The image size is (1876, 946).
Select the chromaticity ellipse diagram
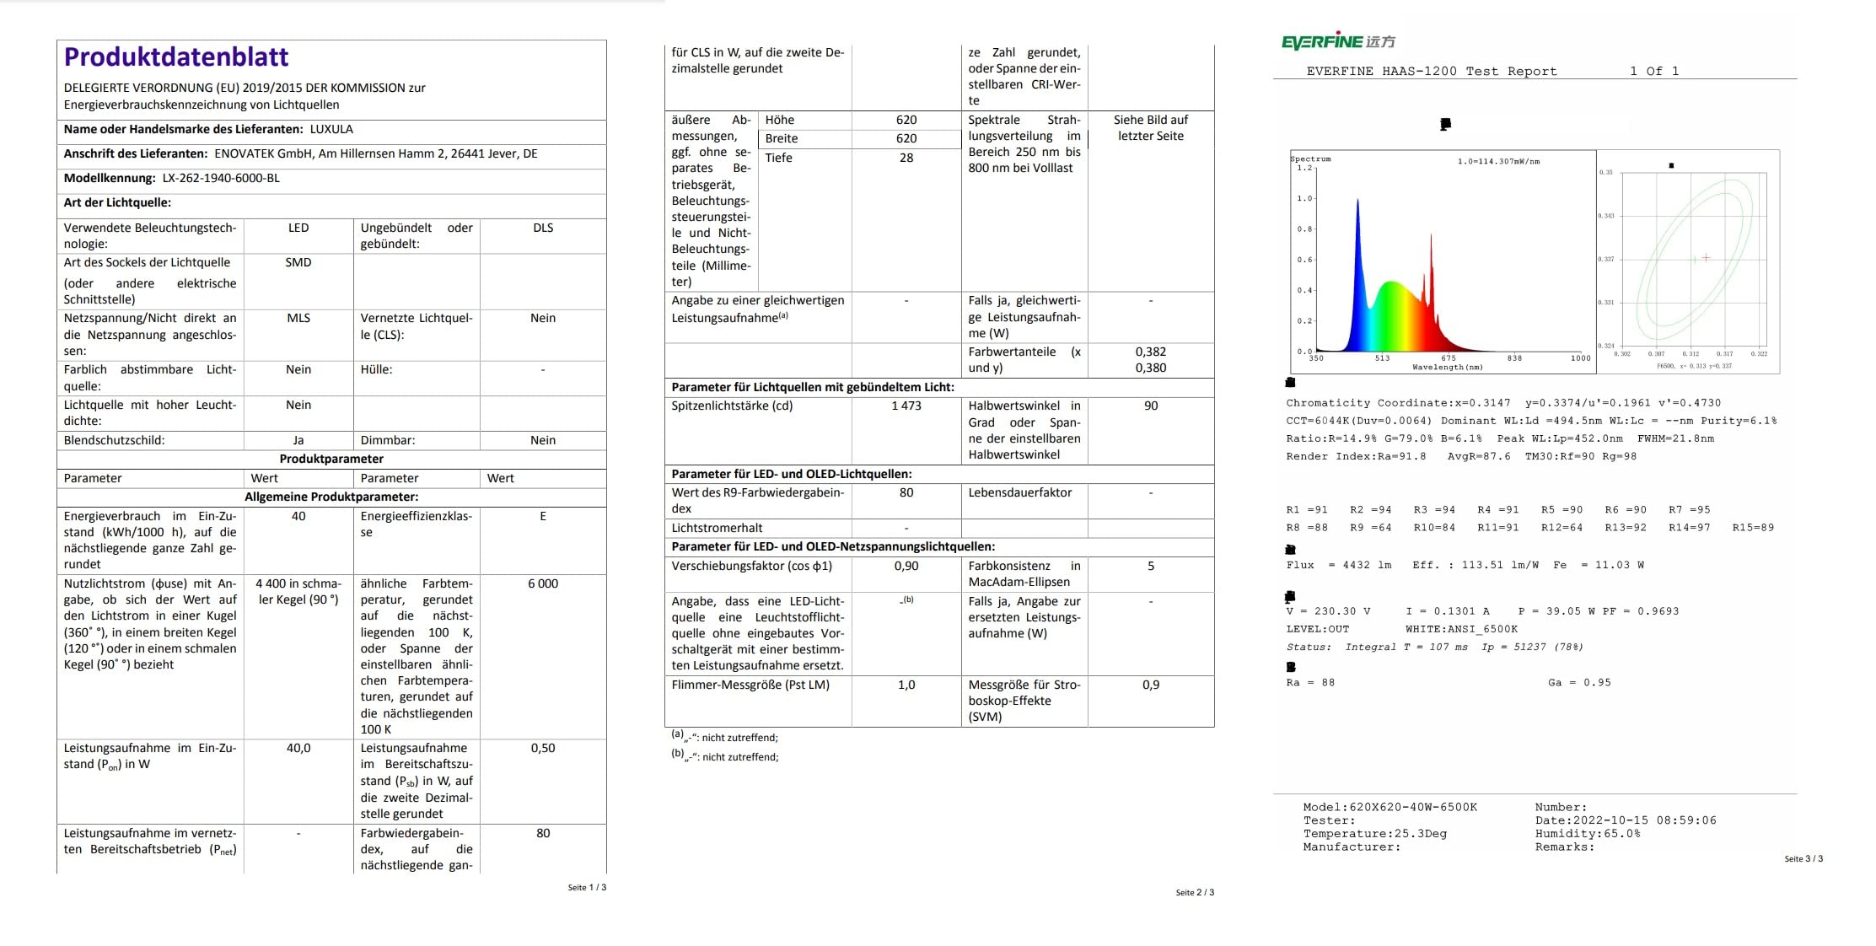pos(1689,262)
